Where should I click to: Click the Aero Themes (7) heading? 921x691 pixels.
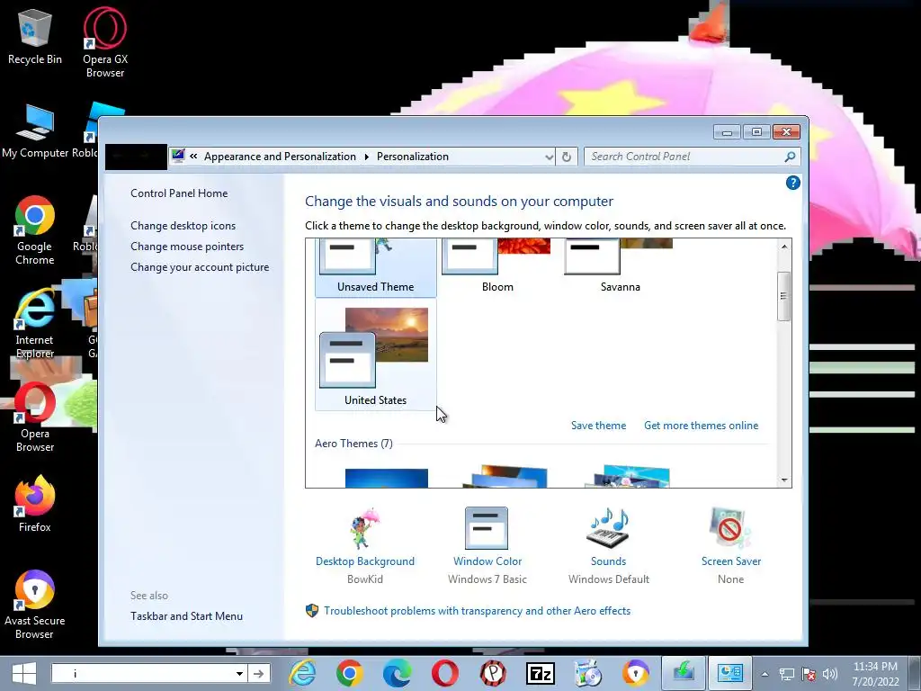353,444
